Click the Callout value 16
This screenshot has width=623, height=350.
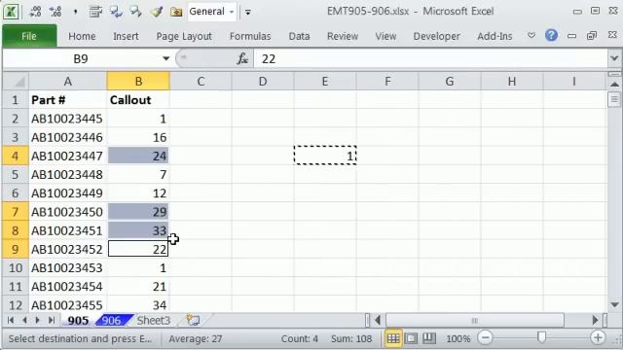coord(138,137)
